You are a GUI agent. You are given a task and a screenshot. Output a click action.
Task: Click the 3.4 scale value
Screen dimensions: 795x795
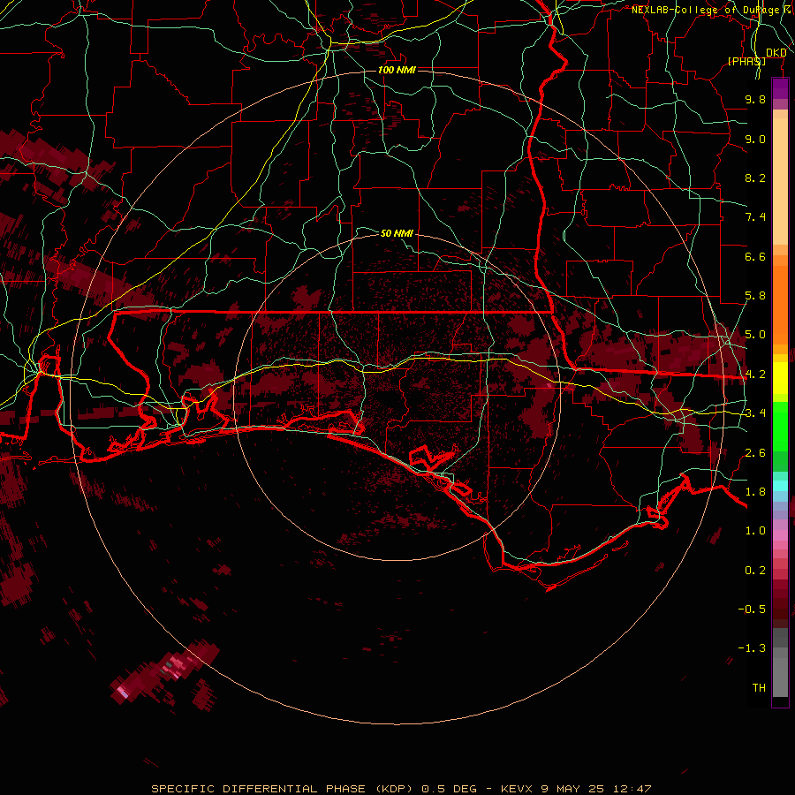point(755,413)
